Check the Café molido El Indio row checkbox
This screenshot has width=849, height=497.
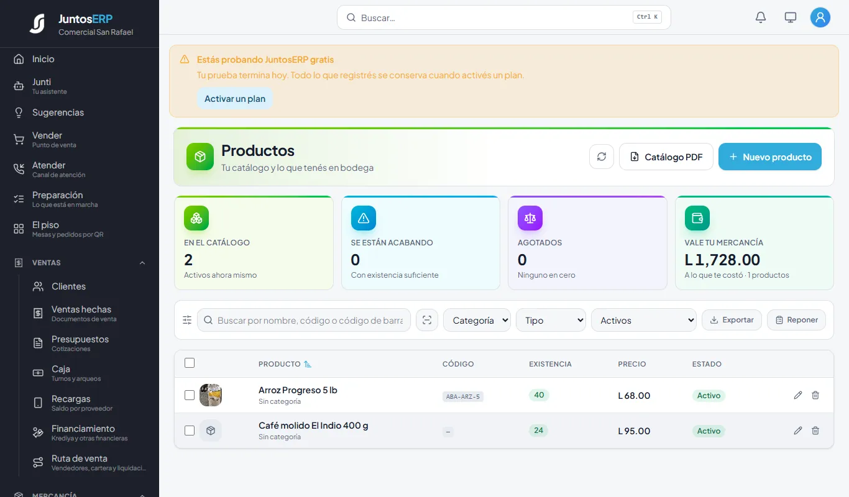[x=190, y=431]
